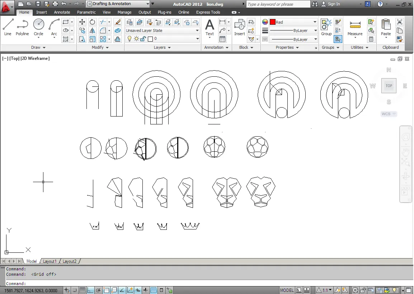The height and width of the screenshot is (294, 414).
Task: Click the Measure tool icon
Action: coord(355,28)
